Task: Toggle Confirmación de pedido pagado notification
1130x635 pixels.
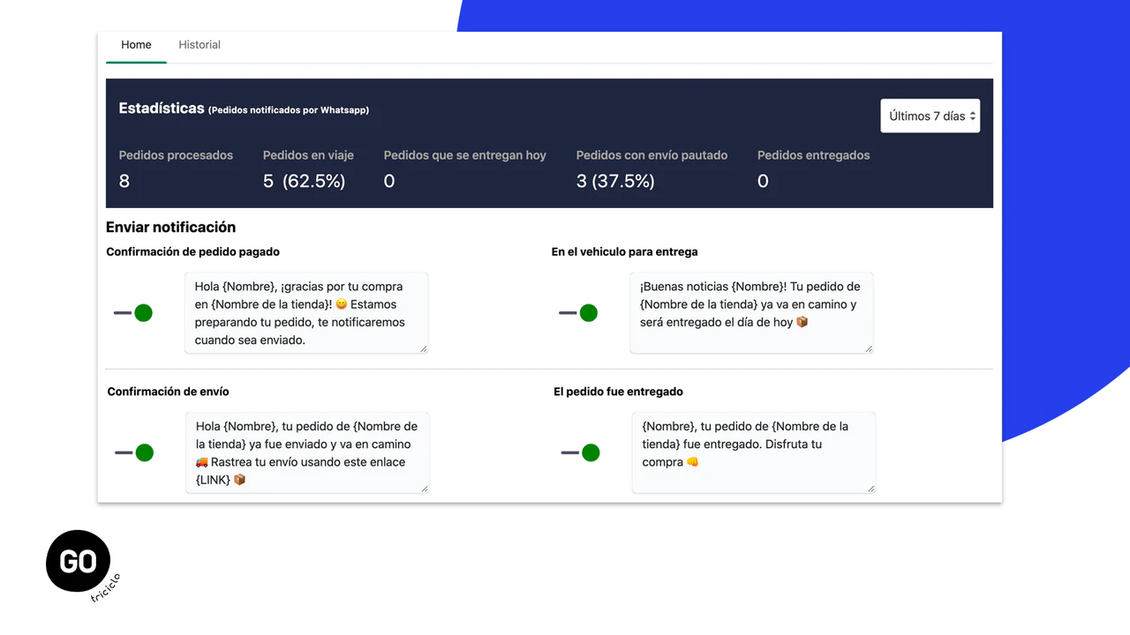Action: [x=133, y=313]
